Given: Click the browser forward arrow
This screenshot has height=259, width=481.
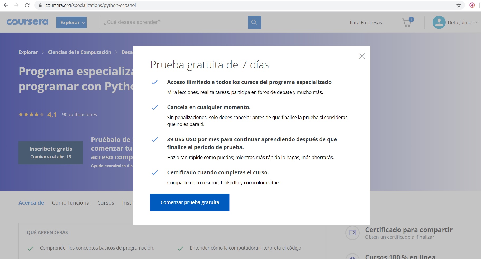Looking at the screenshot, I should pyautogui.click(x=16, y=5).
